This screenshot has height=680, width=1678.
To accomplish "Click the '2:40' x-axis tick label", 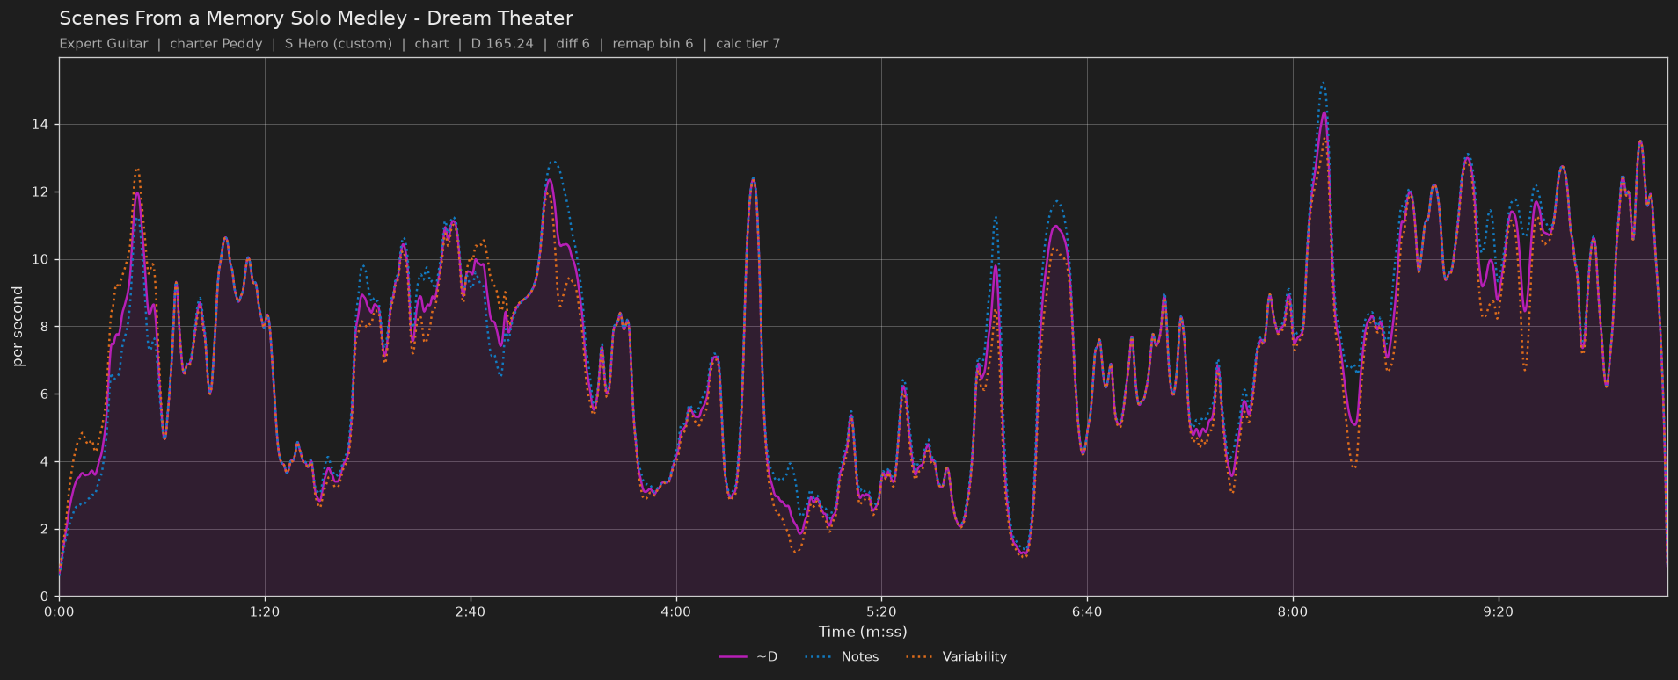I will pos(471,611).
